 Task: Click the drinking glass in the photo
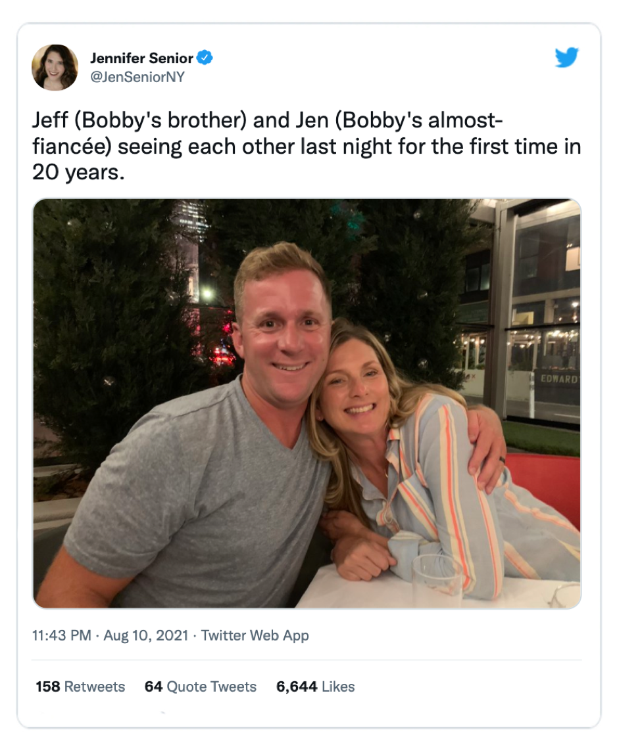point(437,578)
